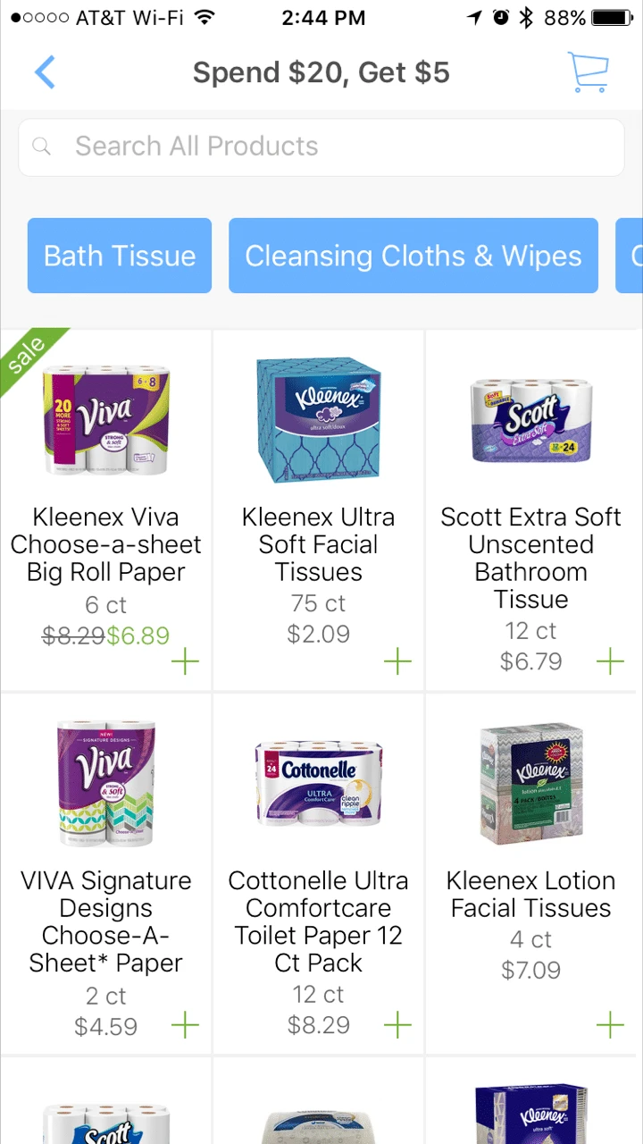The width and height of the screenshot is (643, 1144).
Task: Select the Bath Tissue category
Action: pyautogui.click(x=120, y=256)
